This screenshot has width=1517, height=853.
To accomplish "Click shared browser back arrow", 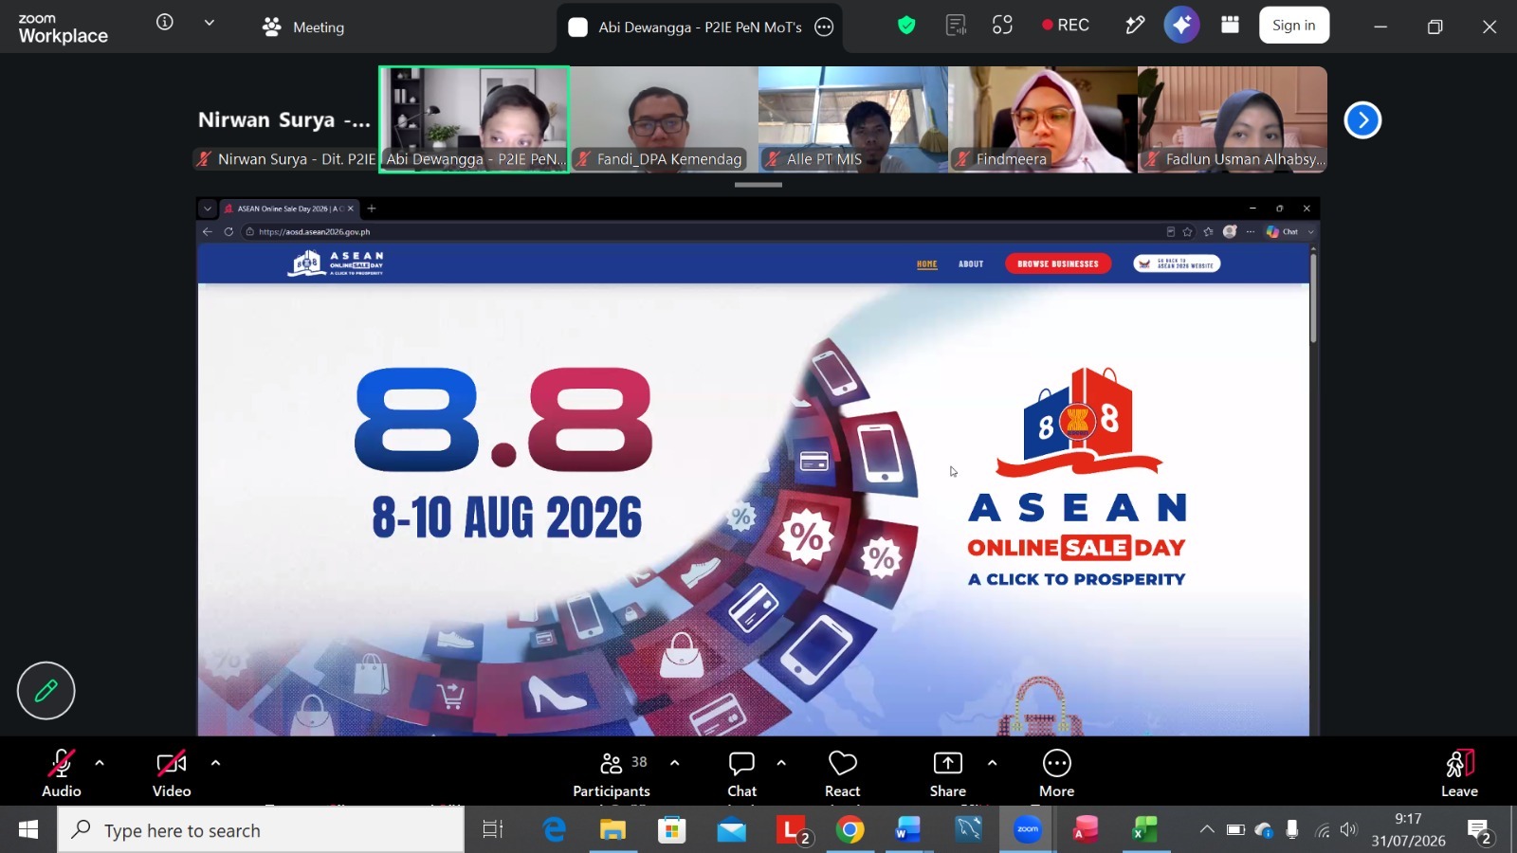I will (x=208, y=231).
